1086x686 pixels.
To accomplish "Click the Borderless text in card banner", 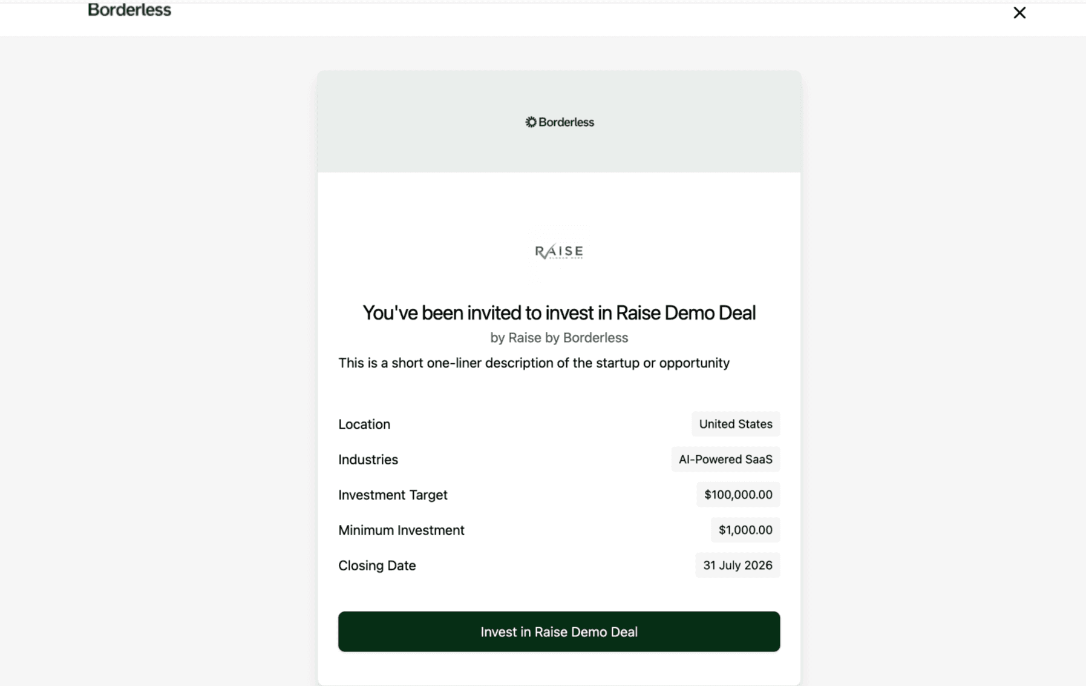I will 566,122.
